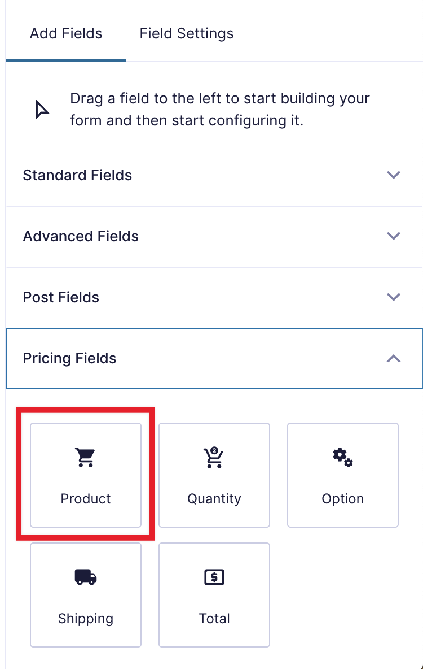The image size is (423, 669).
Task: Click the Advanced Fields section title
Action: (81, 236)
